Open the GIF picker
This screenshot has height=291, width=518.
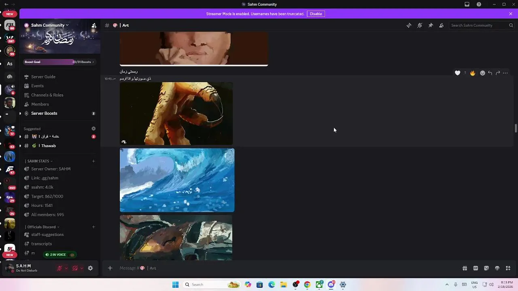[x=476, y=268]
